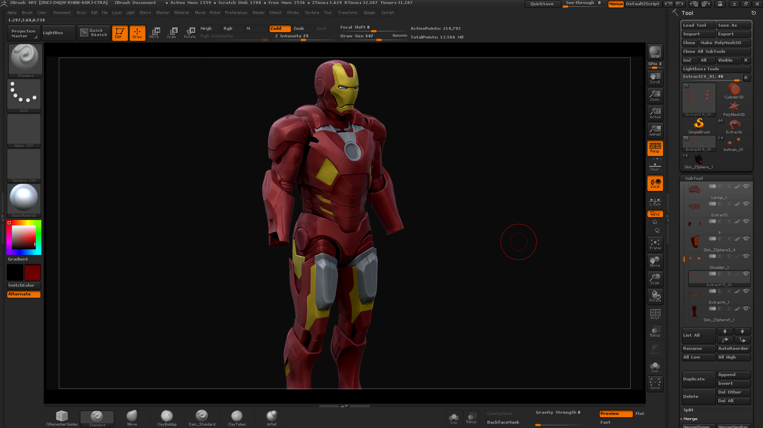Click the QuickSave button

click(x=542, y=4)
